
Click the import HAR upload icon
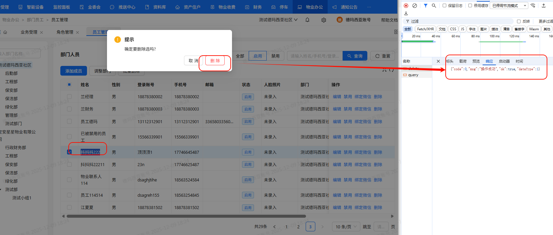pyautogui.click(x=544, y=6)
